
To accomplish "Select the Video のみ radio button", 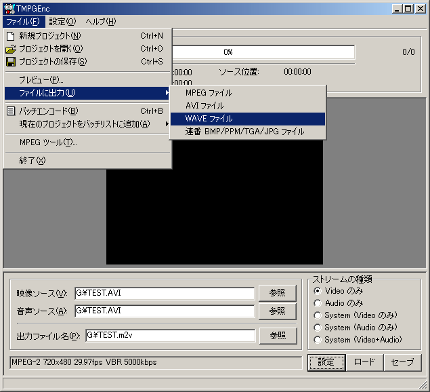I will pyautogui.click(x=318, y=291).
